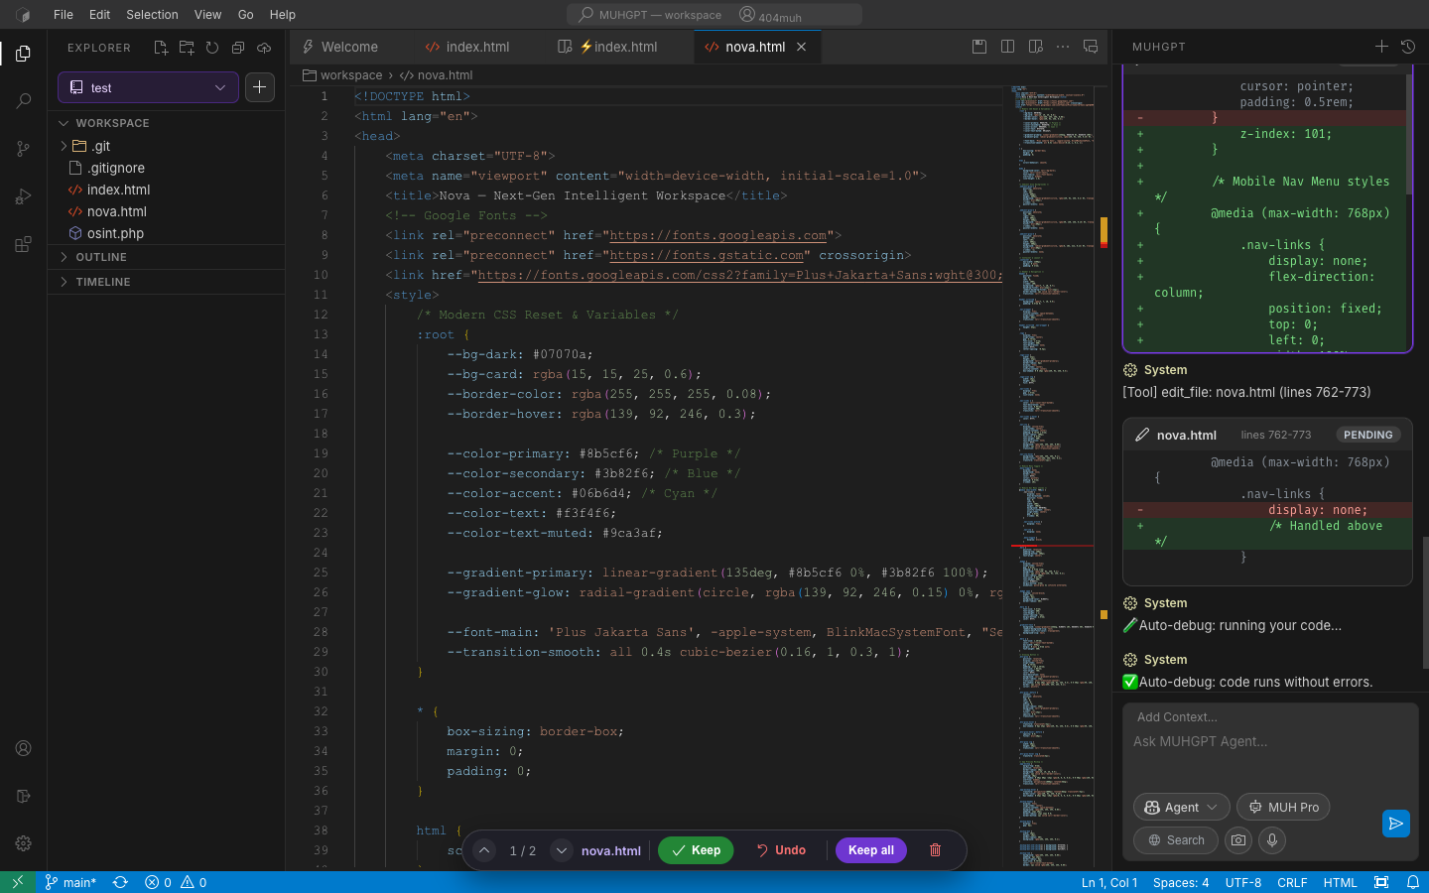Viewport: 1429px width, 893px height.
Task: Open the test workspace dropdown
Action: (x=148, y=87)
